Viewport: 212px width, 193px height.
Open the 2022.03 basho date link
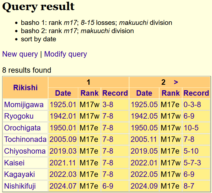pyautogui.click(x=63, y=174)
